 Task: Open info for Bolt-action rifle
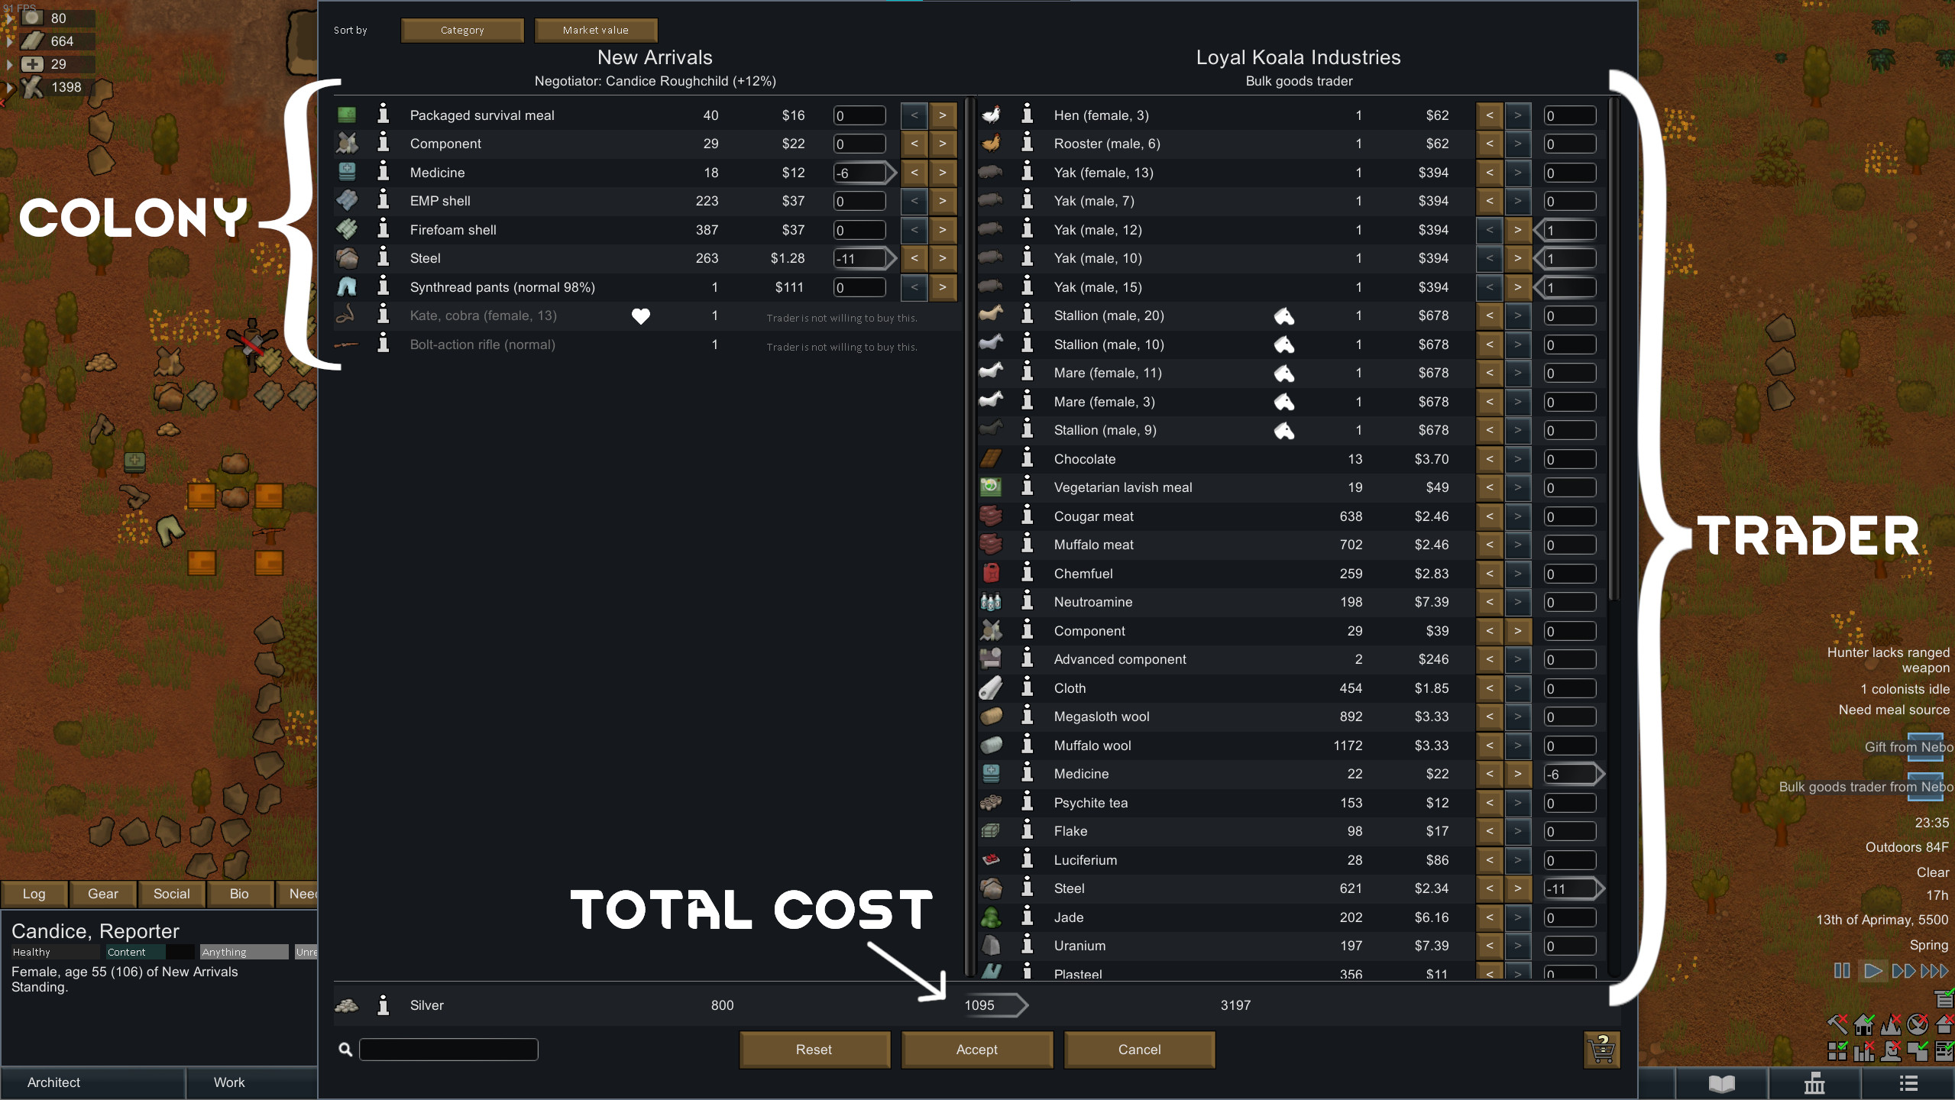pos(384,344)
